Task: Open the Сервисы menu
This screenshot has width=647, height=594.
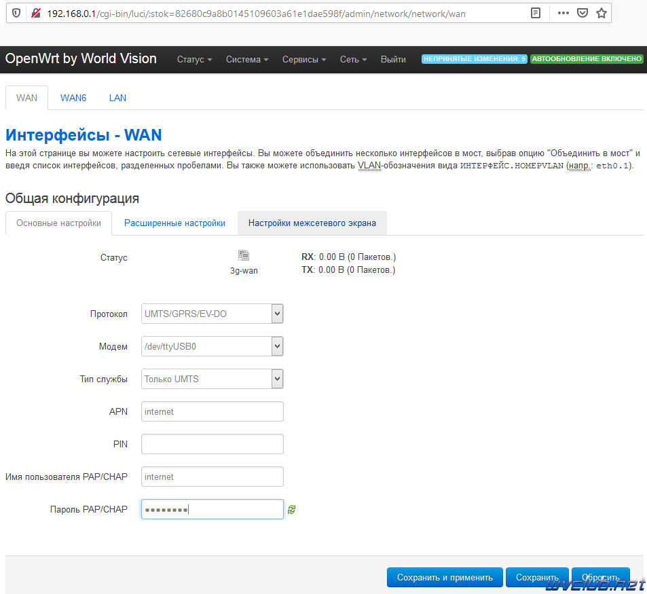Action: tap(304, 60)
